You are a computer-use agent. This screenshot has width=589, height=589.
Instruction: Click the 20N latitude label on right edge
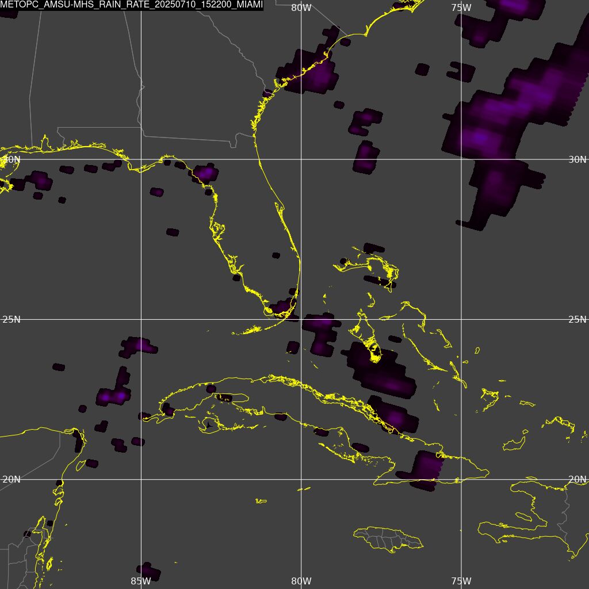tap(577, 479)
